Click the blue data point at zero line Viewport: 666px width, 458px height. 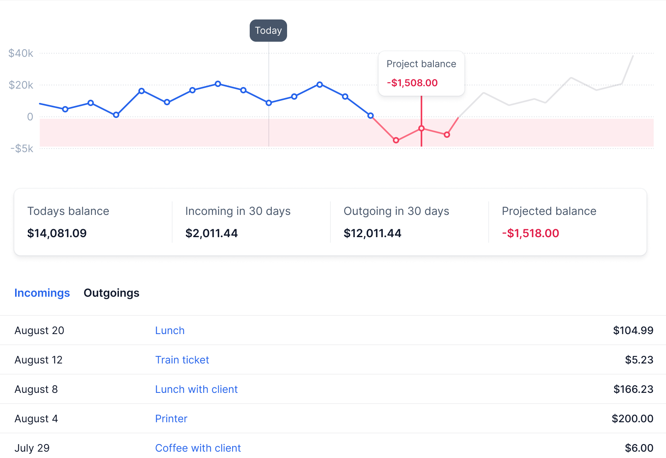pos(371,116)
